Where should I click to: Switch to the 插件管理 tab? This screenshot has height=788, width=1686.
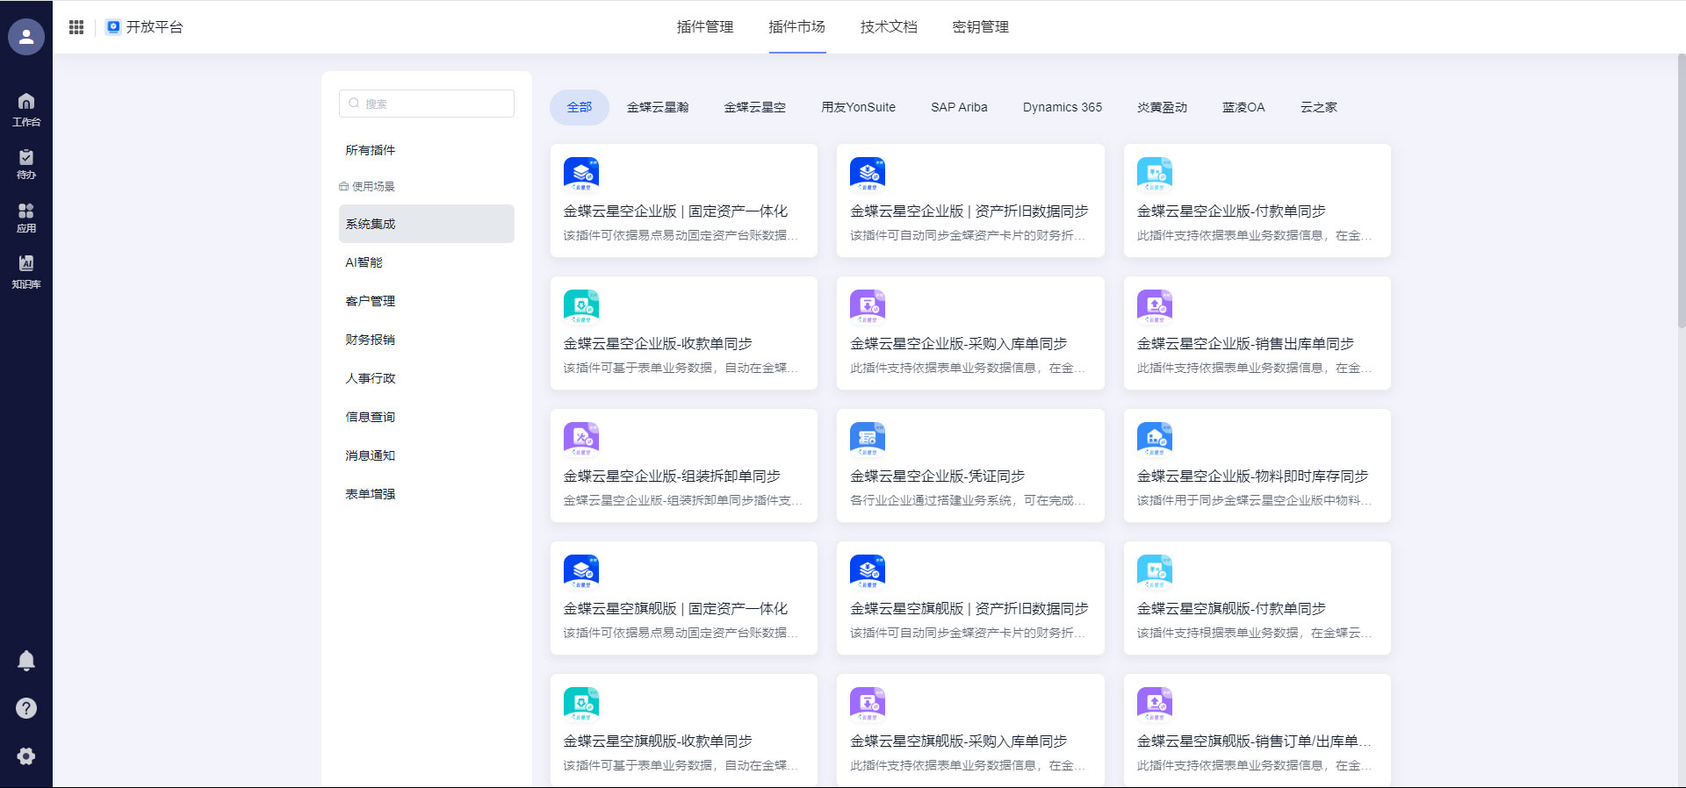pos(704,27)
